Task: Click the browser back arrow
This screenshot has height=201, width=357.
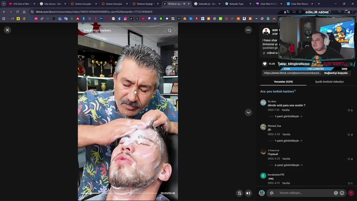Action: pos(4,12)
